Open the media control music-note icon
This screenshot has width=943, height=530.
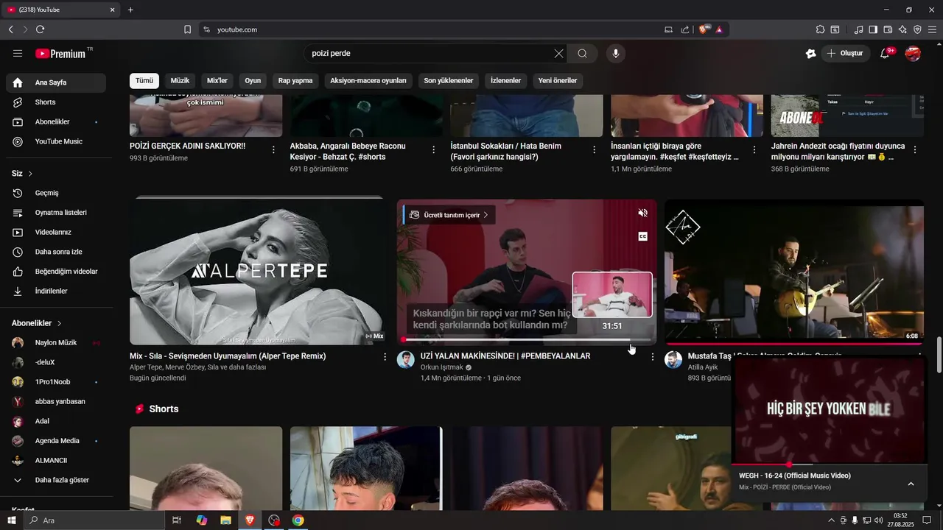tap(858, 29)
